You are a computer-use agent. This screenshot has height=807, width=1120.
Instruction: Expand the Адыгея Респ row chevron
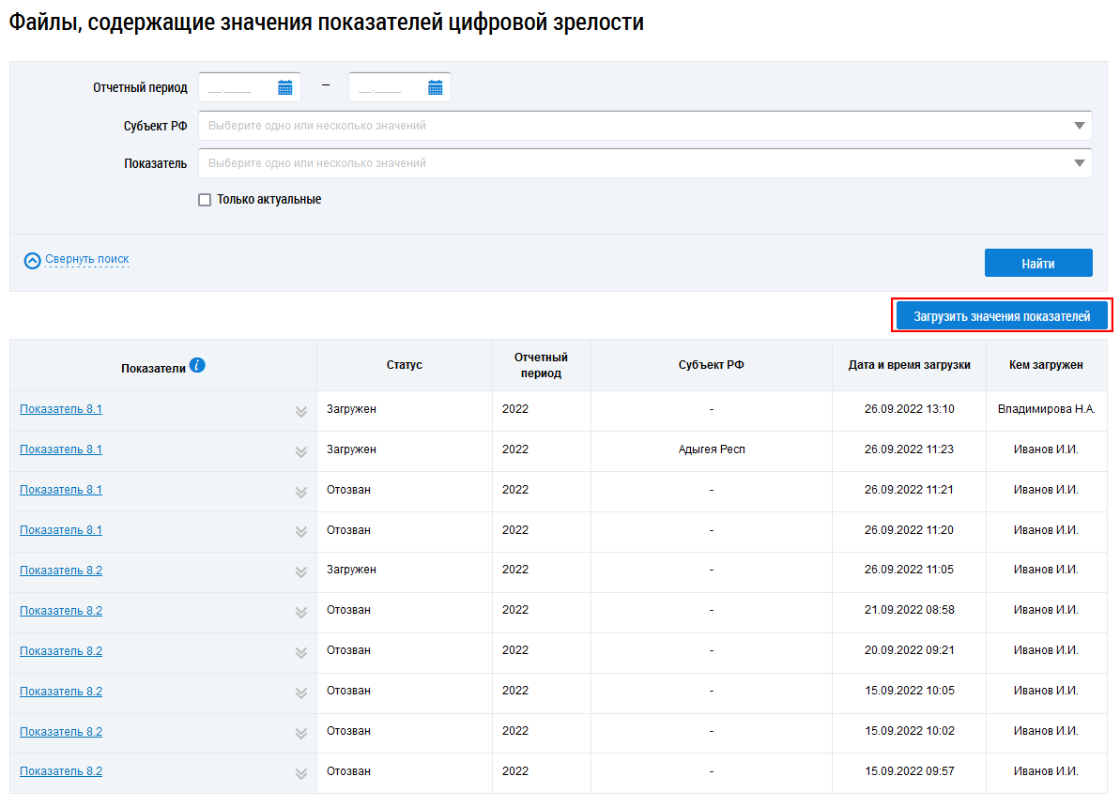coord(300,451)
